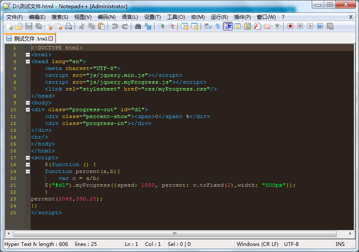Image resolution: width=359 pixels, height=252 pixels.
Task: Open Replace dialog toolbar icon
Action: 148,26
